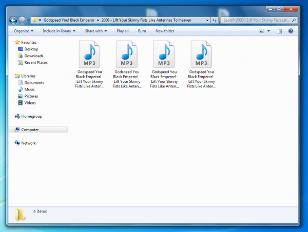Viewport: 308px width, 232px height.
Task: Click the 4 items status text
Action: point(40,211)
